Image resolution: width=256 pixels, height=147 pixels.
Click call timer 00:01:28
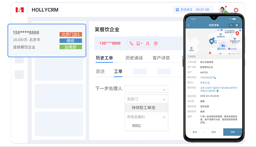[x=203, y=10]
